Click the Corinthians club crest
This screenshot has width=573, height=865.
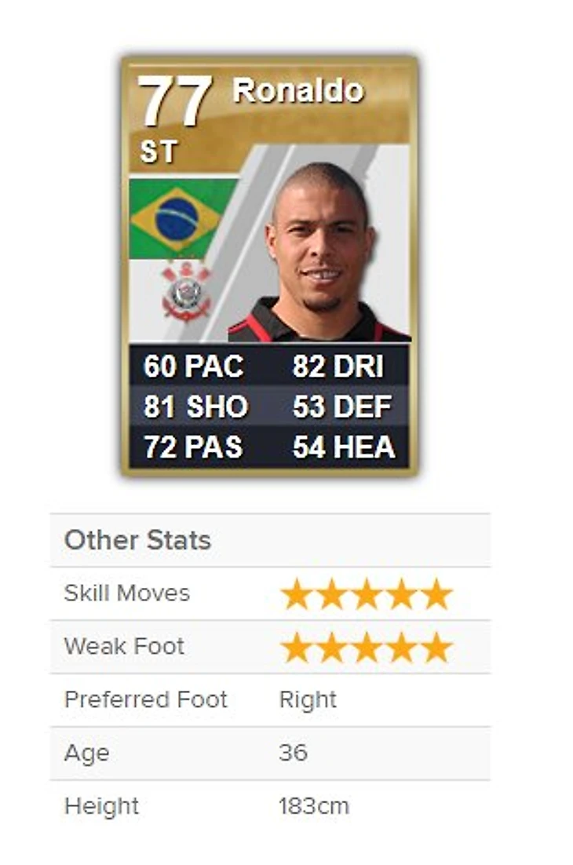click(186, 291)
